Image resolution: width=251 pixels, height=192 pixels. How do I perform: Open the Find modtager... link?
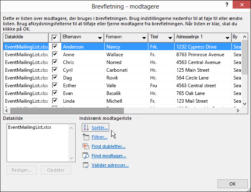point(109,156)
